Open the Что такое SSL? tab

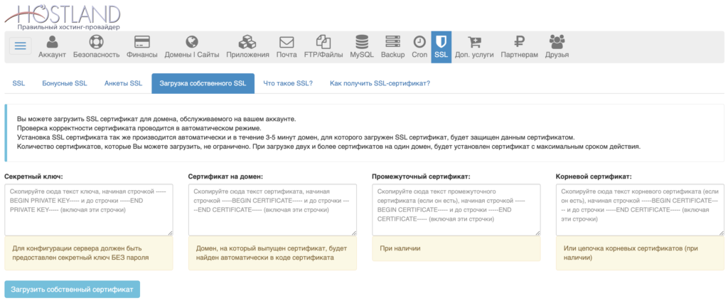pos(287,83)
